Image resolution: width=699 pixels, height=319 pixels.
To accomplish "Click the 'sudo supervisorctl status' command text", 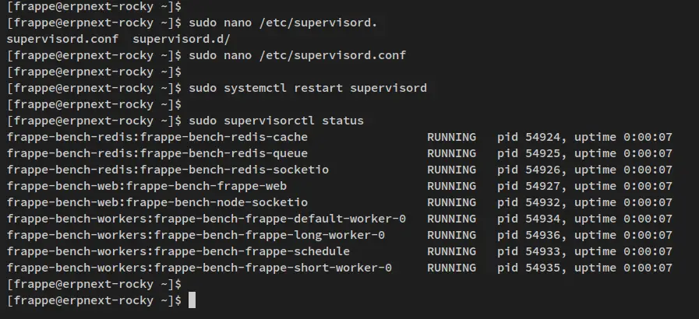I will [276, 121].
